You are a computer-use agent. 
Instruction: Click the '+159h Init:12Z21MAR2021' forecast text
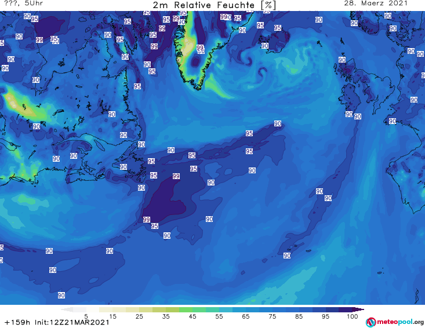click(x=57, y=322)
